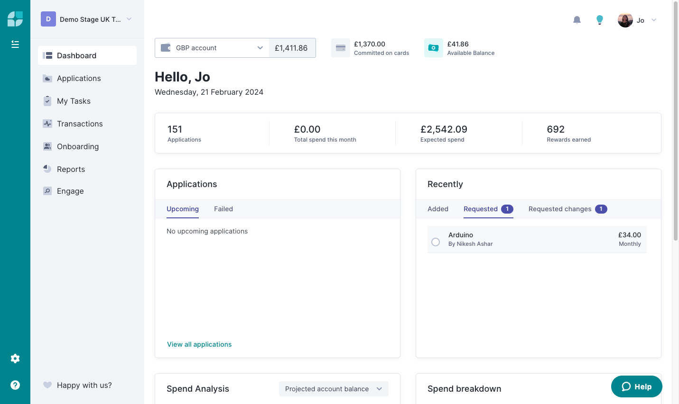Open the Requested changes tab

pyautogui.click(x=568, y=209)
